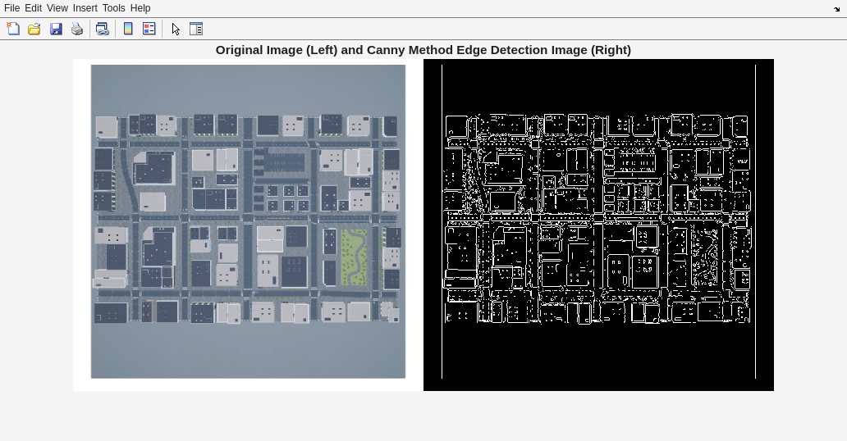Save the figure with the floppy disk icon
Image resolution: width=847 pixels, height=441 pixels.
click(56, 29)
